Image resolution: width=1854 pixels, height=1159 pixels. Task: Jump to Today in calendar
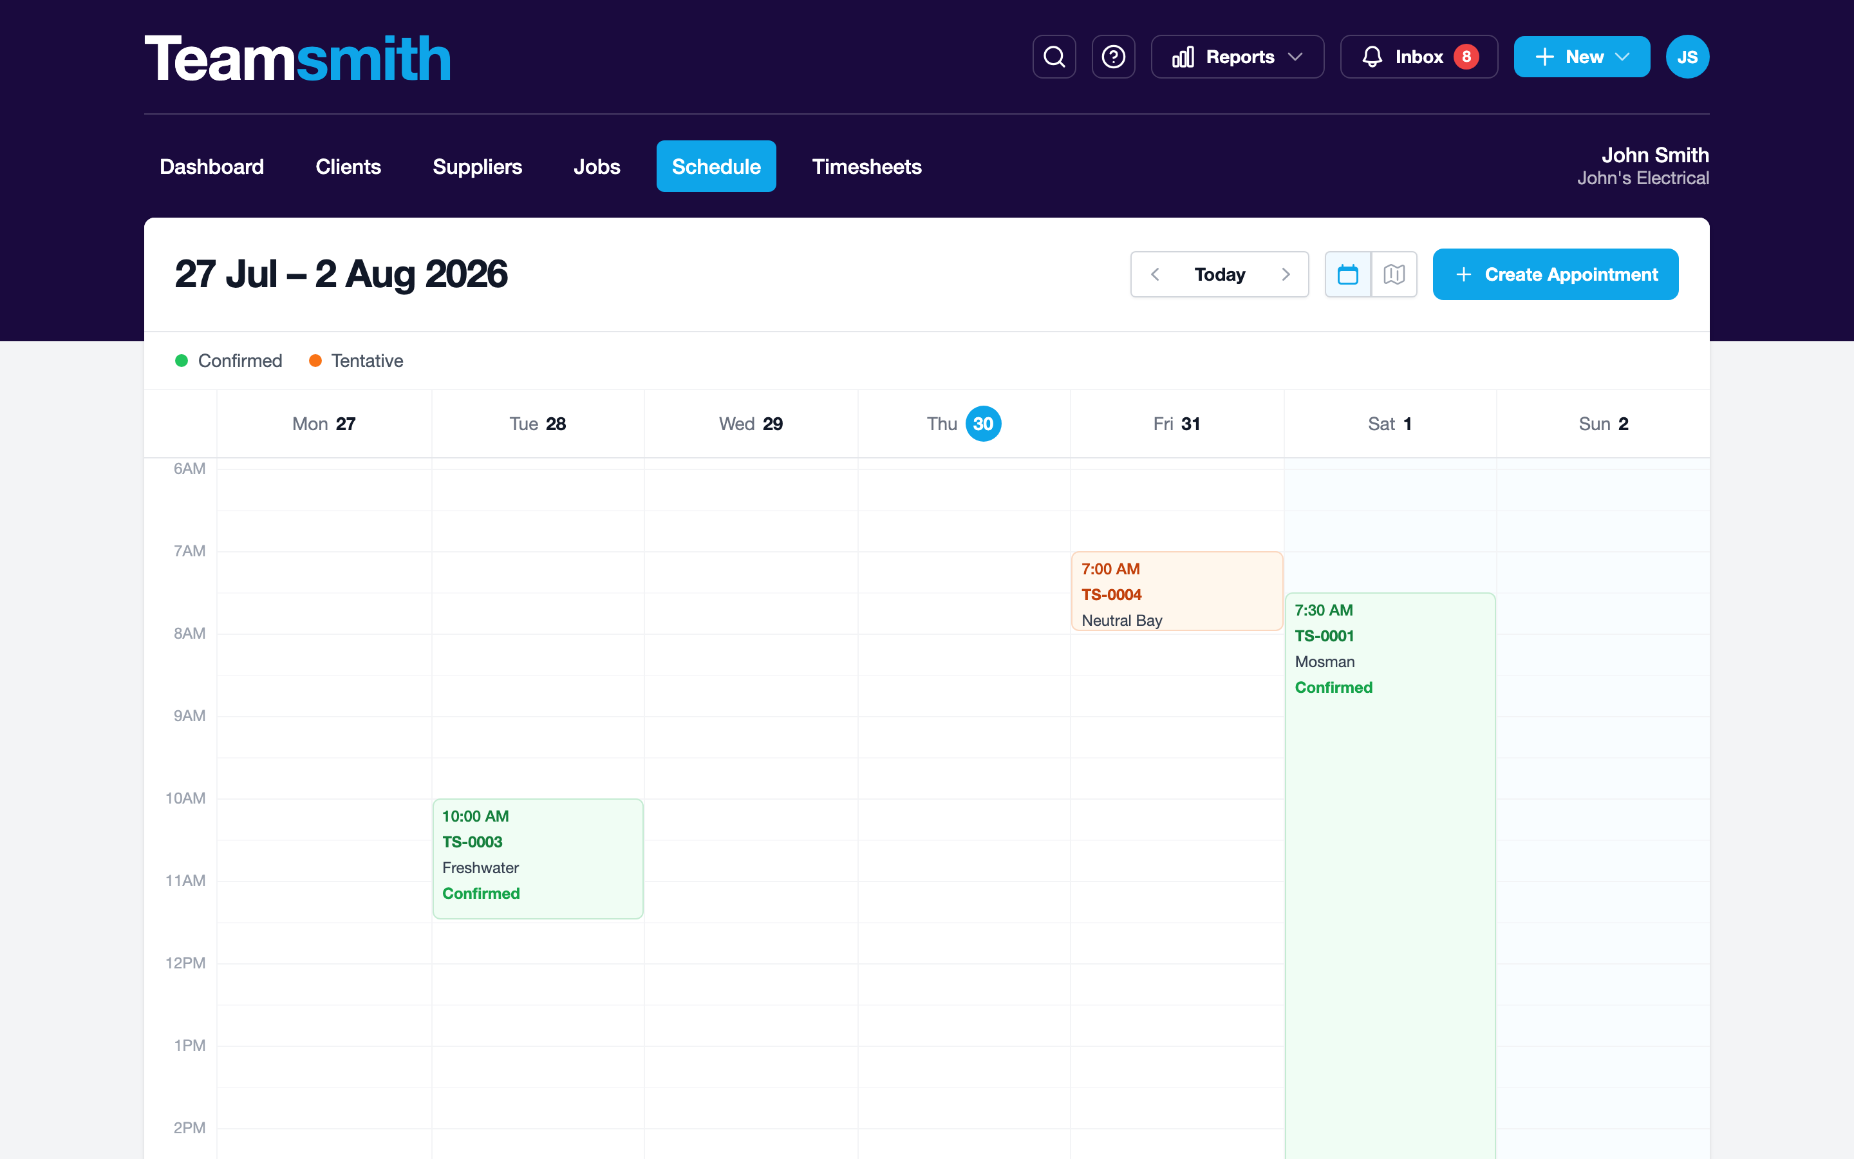[x=1220, y=274]
